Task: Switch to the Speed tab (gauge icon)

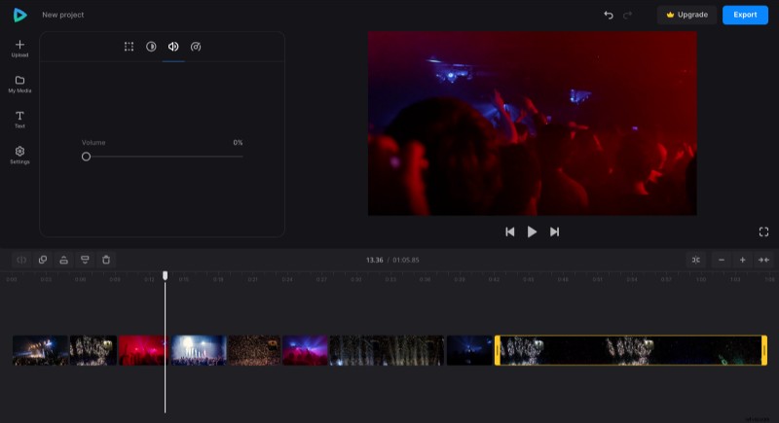Action: click(x=196, y=47)
